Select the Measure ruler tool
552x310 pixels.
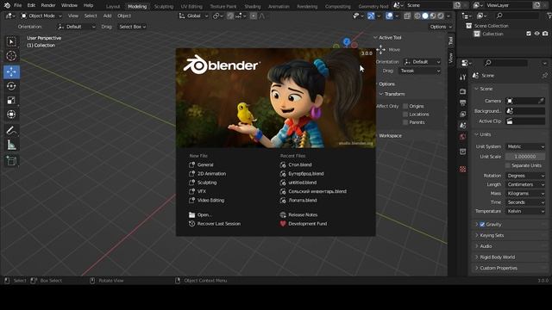11,145
